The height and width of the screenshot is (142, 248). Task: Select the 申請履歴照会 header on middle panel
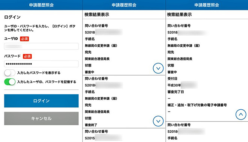[x=124, y=5]
